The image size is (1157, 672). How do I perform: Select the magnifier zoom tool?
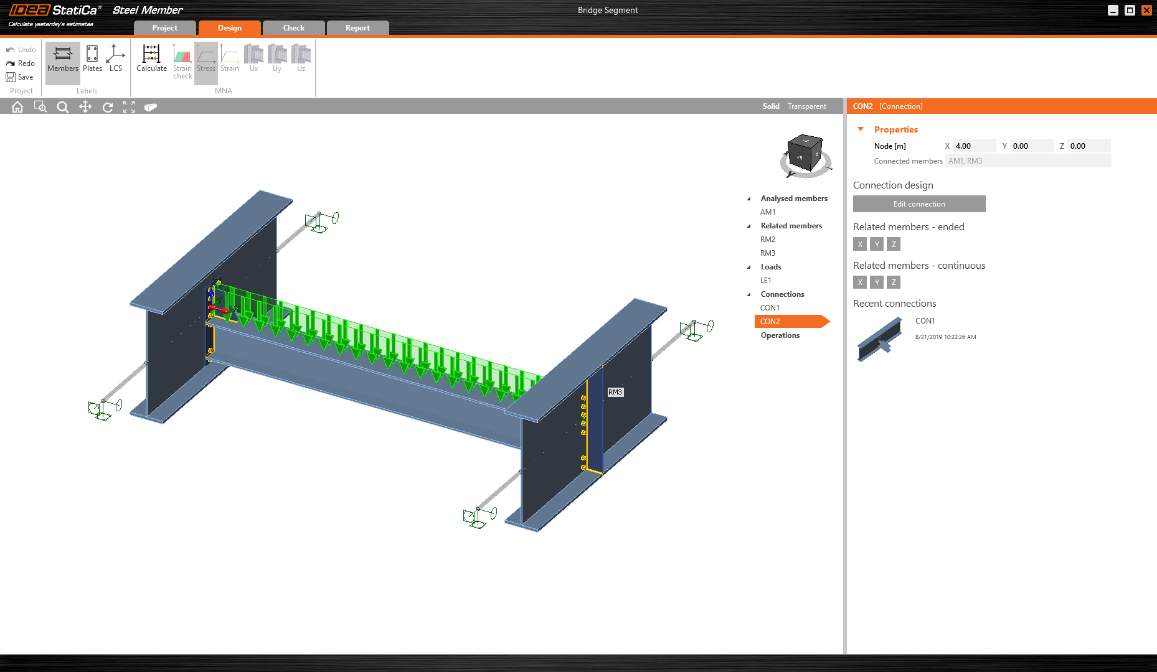(x=62, y=107)
